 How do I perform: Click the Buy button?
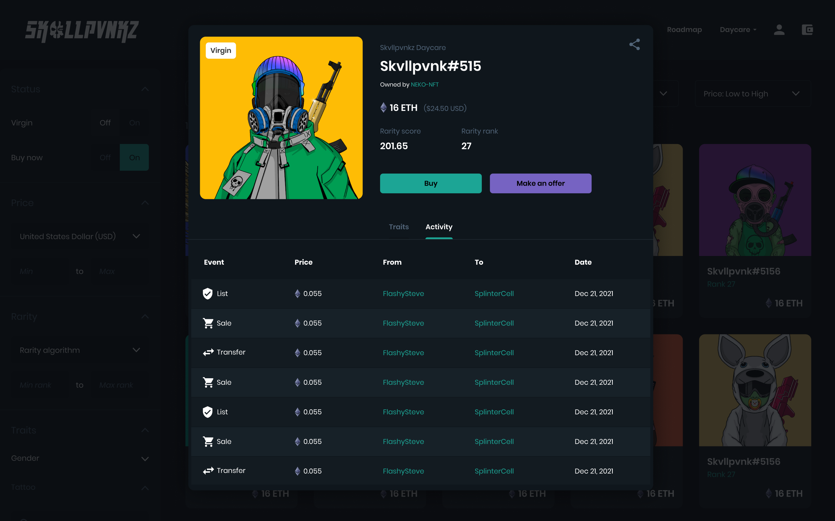coord(430,183)
